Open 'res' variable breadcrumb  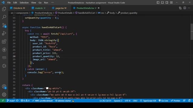(101, 13)
